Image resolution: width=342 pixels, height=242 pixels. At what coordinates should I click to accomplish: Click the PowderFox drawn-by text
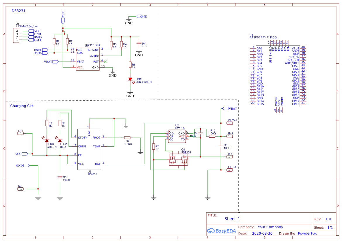click(307, 233)
